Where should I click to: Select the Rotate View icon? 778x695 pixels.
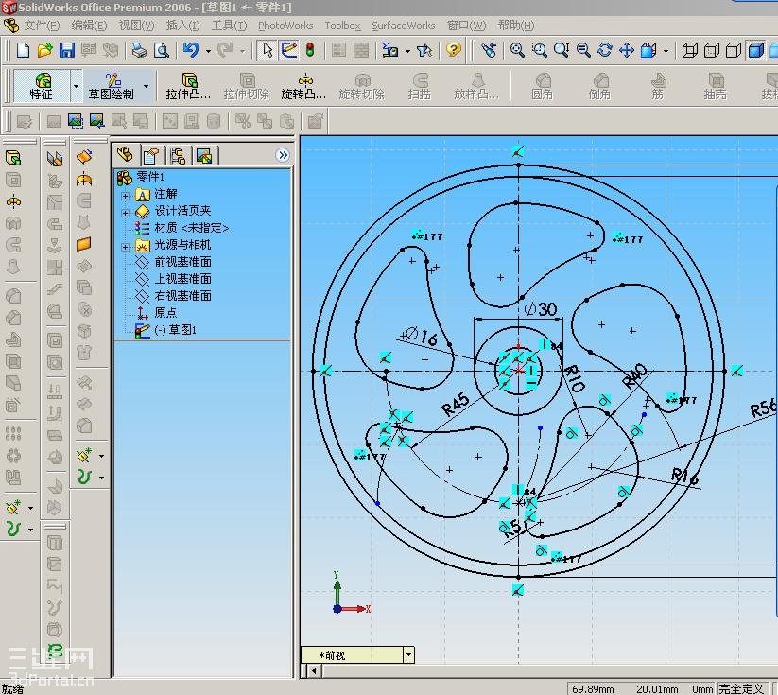click(605, 50)
